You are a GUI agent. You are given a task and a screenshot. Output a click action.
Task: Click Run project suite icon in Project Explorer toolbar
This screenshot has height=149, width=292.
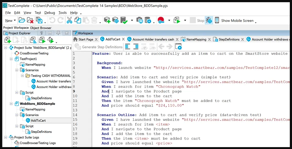[x=51, y=40]
